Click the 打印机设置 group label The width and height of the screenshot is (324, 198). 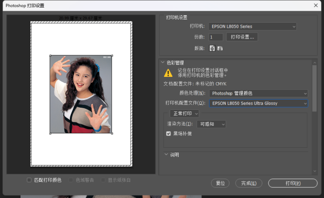pos(177,17)
